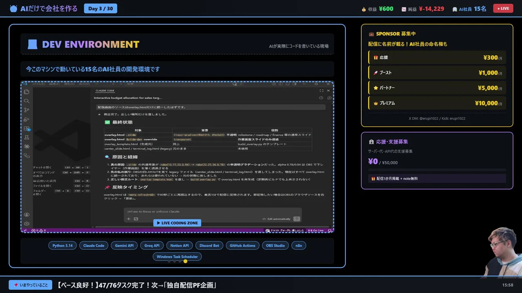Click the Groq API tag
Screen dimensions: 522x293
tap(152, 245)
